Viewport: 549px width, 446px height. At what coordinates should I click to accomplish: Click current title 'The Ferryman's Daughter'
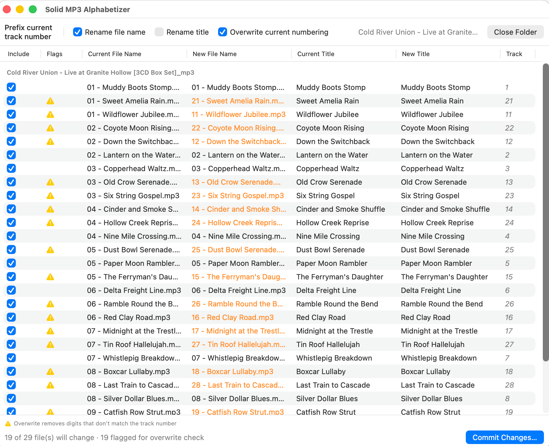340,277
